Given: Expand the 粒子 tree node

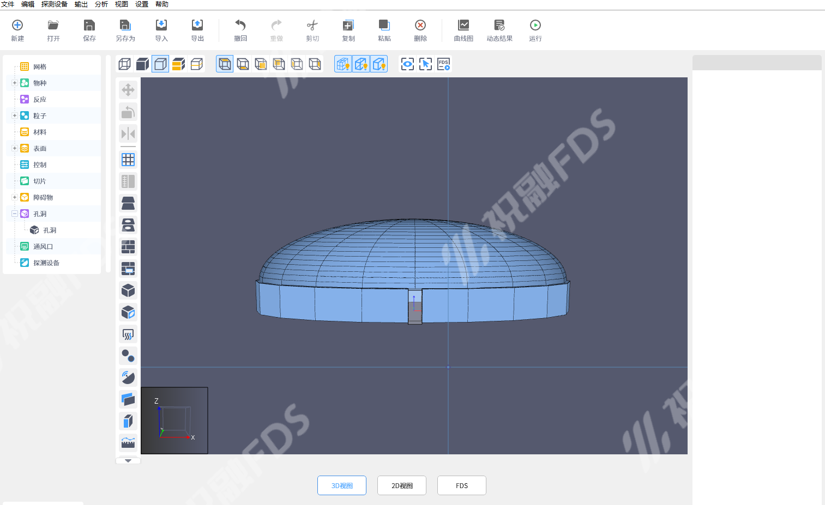Looking at the screenshot, I should (x=15, y=115).
